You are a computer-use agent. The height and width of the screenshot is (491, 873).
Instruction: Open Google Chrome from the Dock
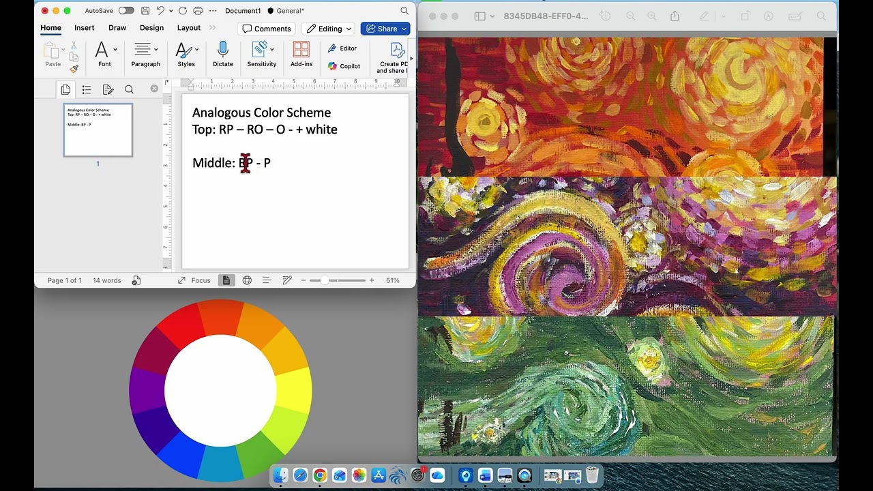point(320,475)
